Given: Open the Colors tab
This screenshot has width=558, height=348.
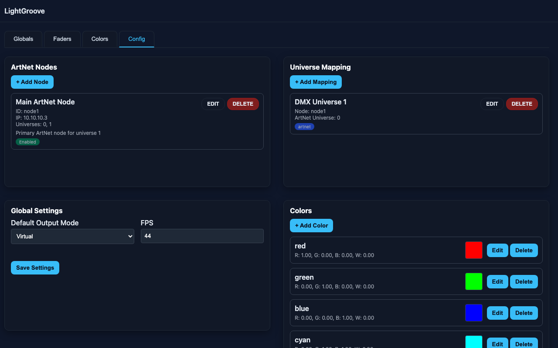Looking at the screenshot, I should click(x=99, y=39).
